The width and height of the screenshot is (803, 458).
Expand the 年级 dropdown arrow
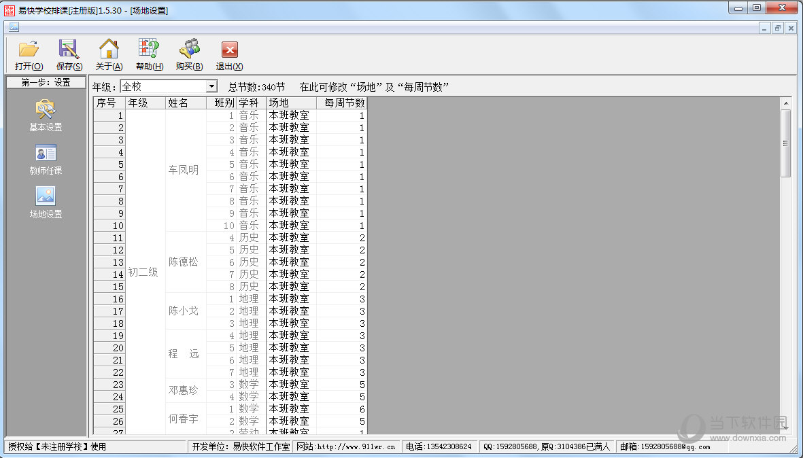point(211,86)
